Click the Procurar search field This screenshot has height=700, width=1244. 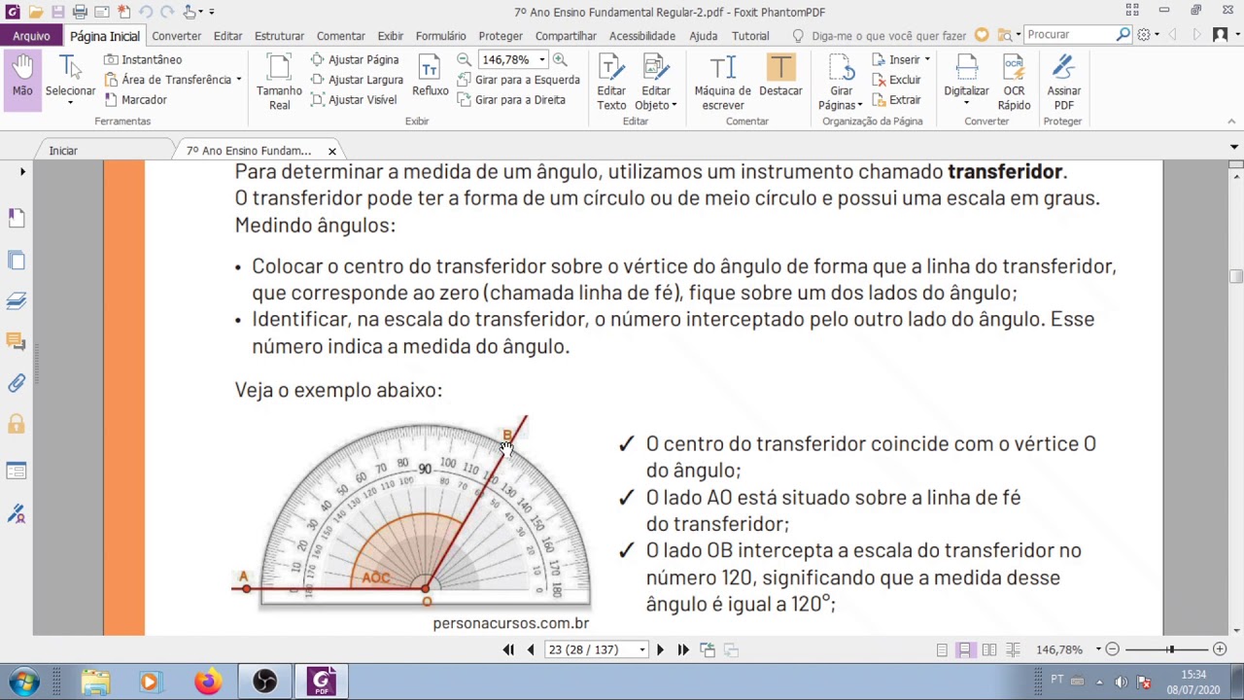coord(1071,35)
